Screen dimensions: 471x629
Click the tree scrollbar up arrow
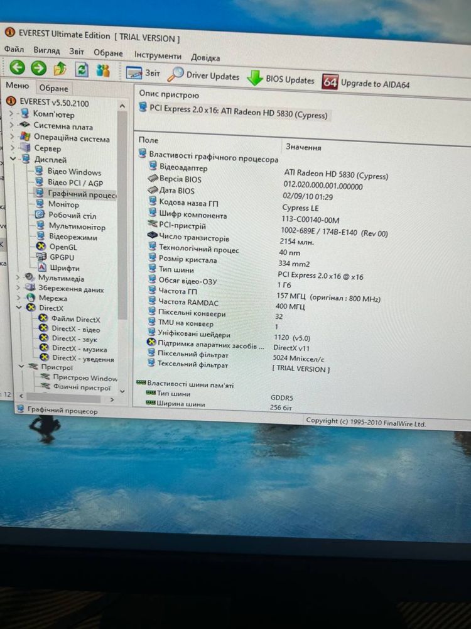(122, 106)
